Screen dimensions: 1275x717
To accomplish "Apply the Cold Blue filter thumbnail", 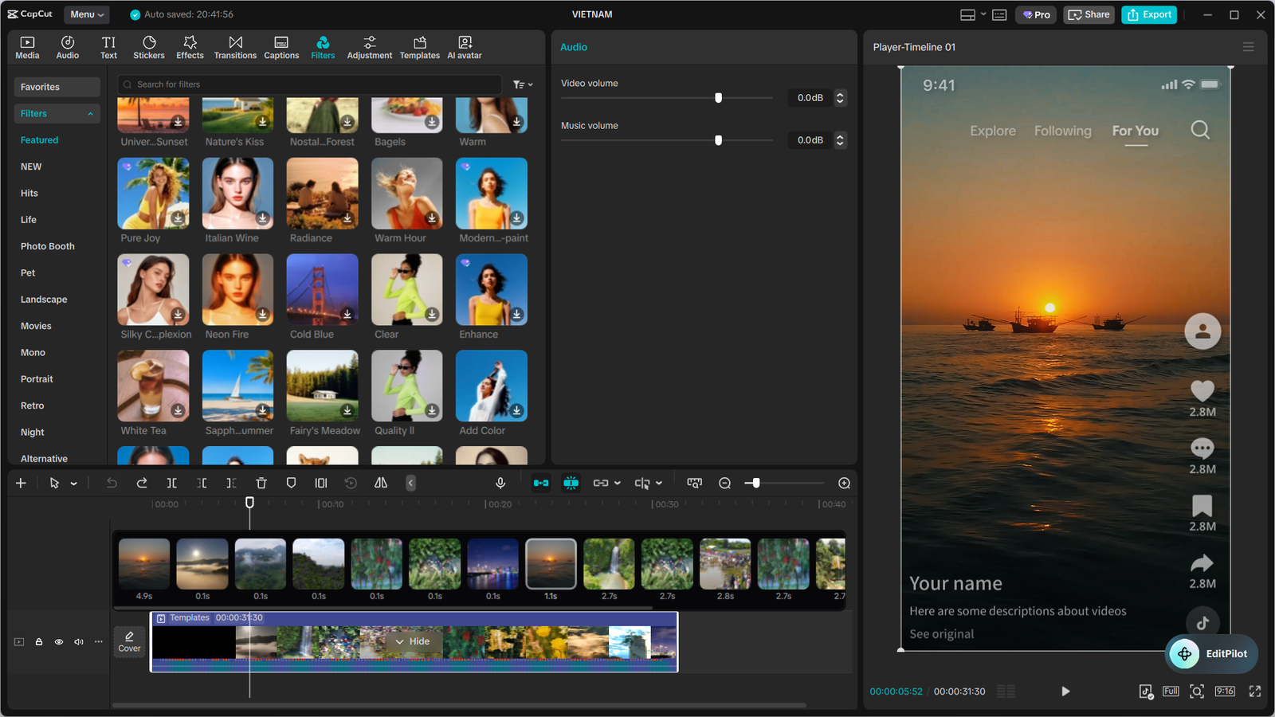I will (x=322, y=289).
